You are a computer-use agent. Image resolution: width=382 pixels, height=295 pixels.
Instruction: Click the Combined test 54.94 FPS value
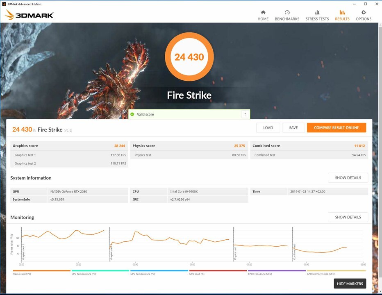click(x=359, y=155)
